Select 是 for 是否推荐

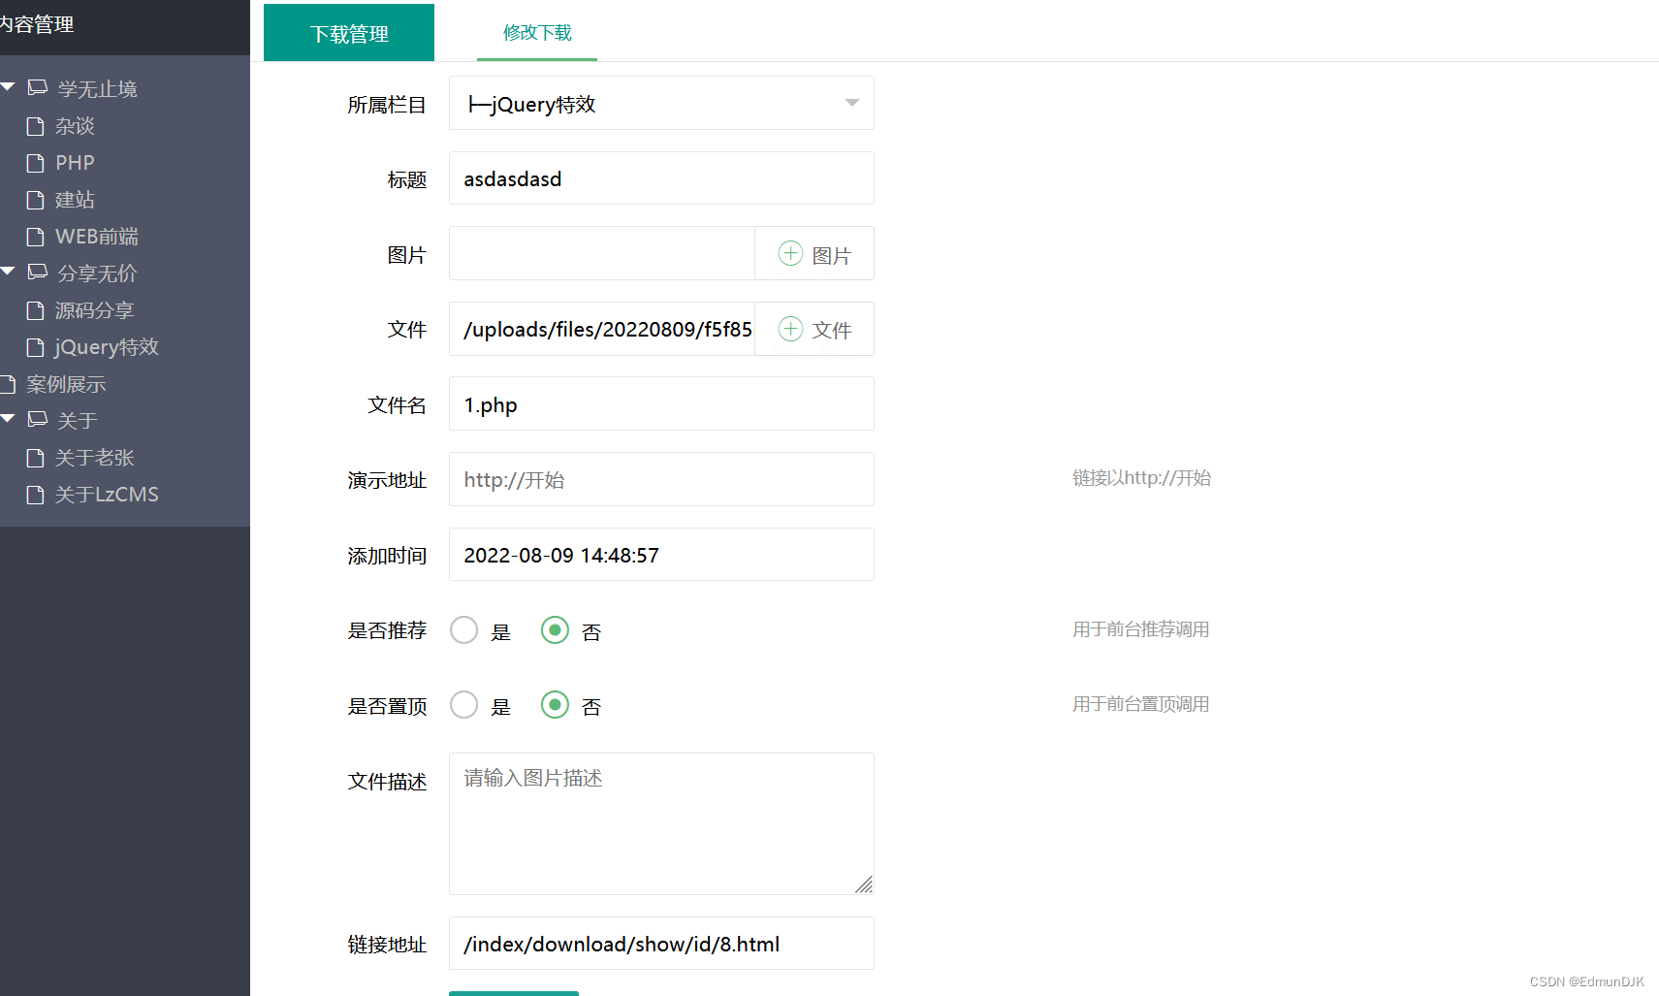(463, 629)
